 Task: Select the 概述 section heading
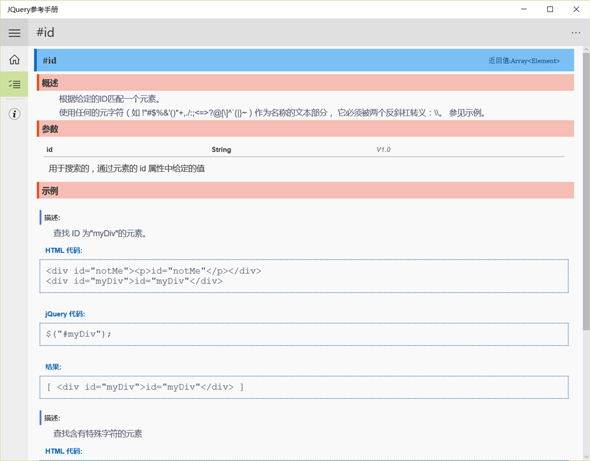pyautogui.click(x=50, y=83)
